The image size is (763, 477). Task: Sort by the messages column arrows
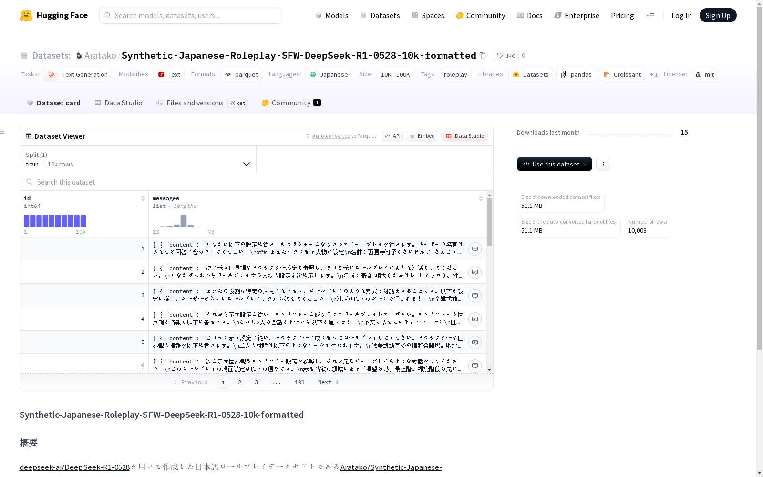[481, 198]
